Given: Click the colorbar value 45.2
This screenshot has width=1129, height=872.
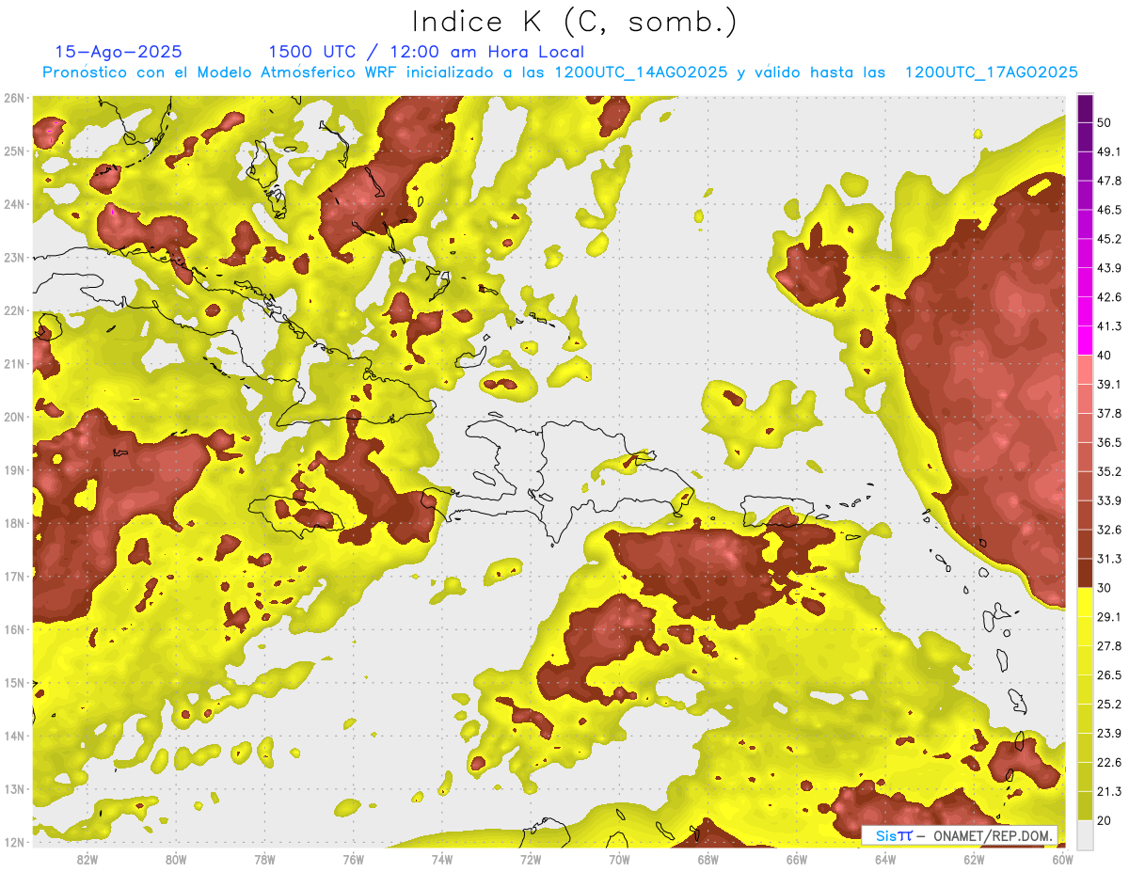Looking at the screenshot, I should click(1109, 239).
